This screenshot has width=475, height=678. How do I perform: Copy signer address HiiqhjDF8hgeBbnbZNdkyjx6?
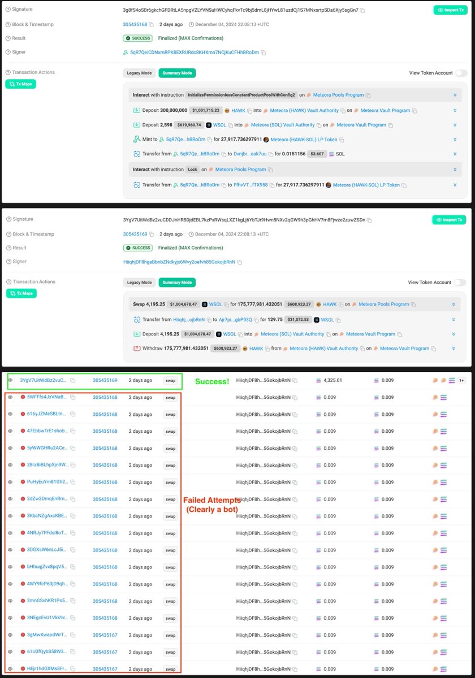click(240, 262)
